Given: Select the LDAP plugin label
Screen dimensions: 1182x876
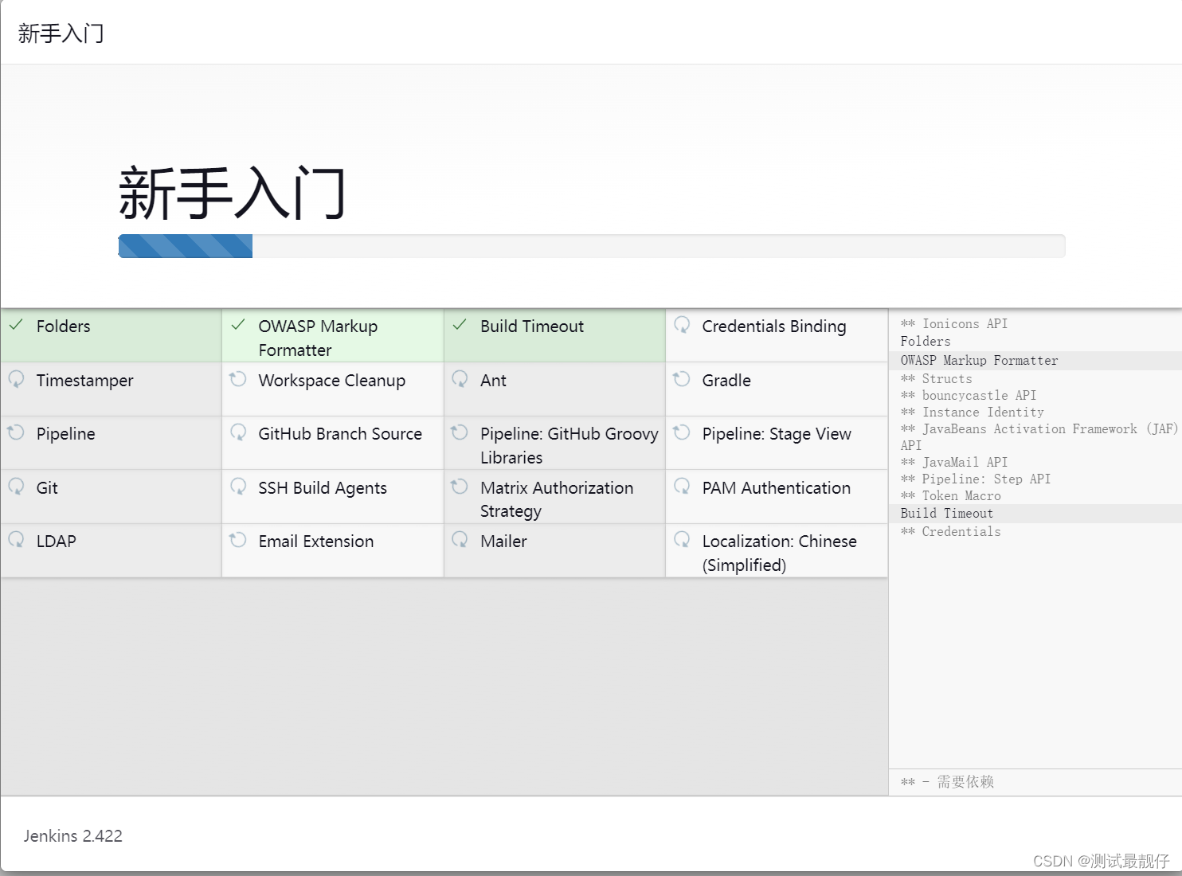Looking at the screenshot, I should click(x=57, y=542).
